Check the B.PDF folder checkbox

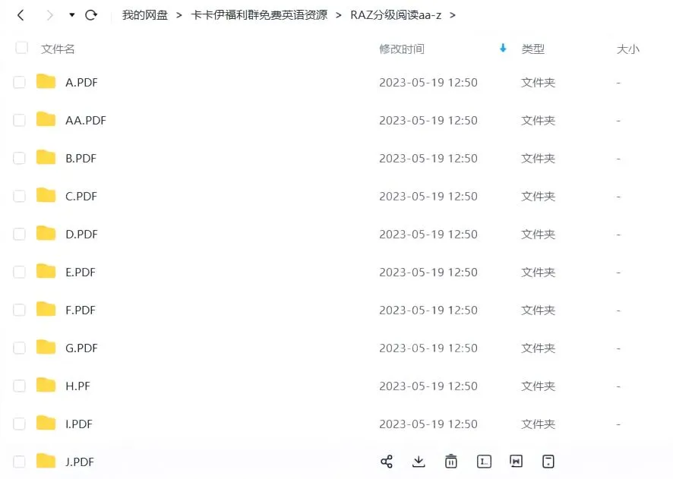click(x=19, y=158)
